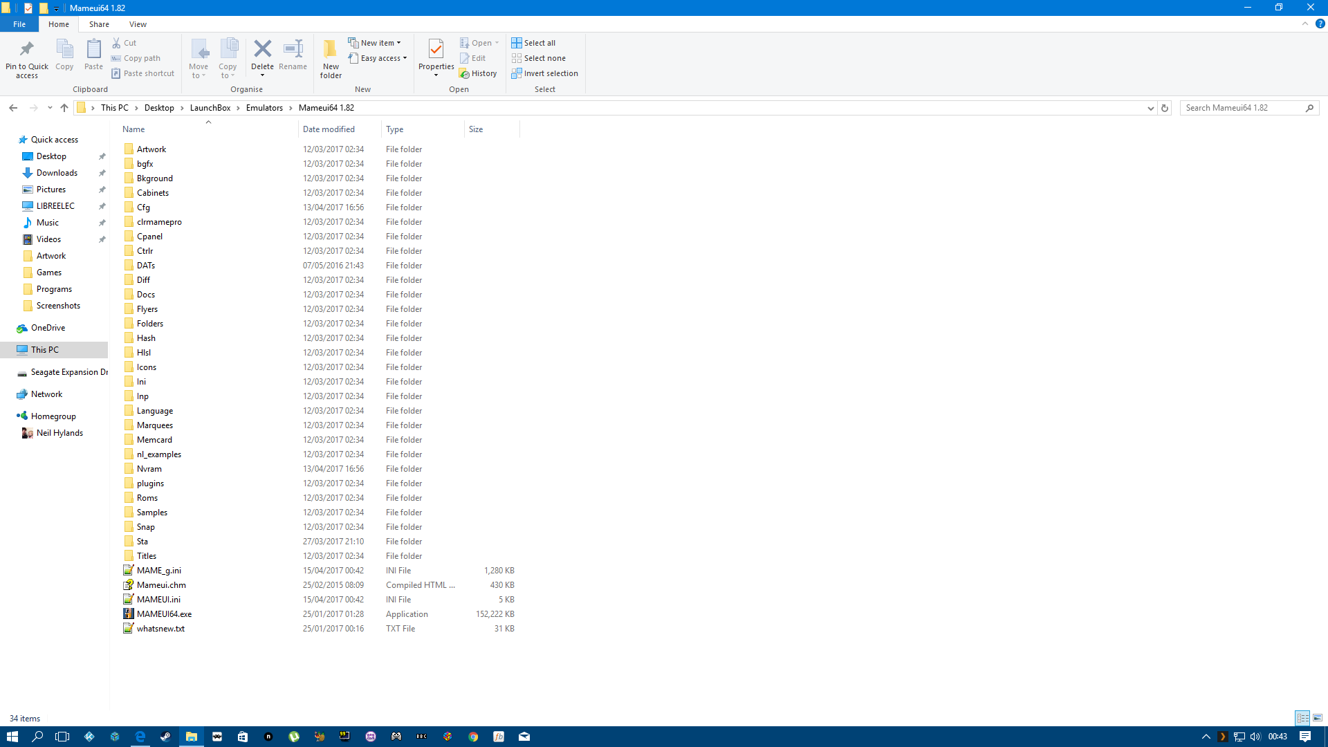
Task: Click the Cut scissors icon
Action: pyautogui.click(x=116, y=43)
